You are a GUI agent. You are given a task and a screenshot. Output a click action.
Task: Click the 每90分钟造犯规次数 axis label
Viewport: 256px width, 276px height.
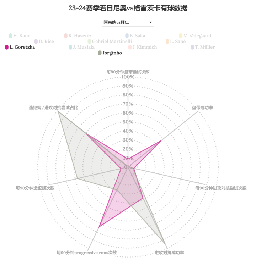[x=35, y=188]
